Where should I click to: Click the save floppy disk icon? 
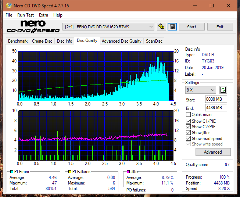point(172,27)
